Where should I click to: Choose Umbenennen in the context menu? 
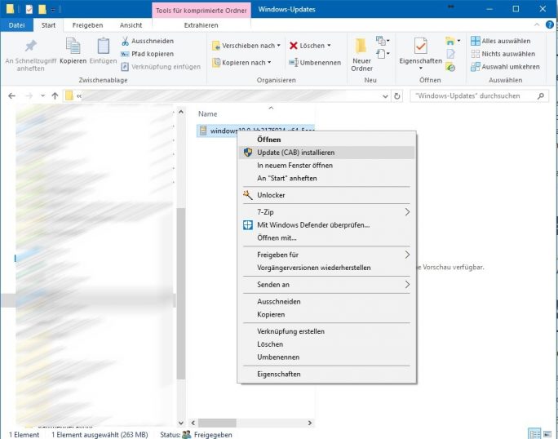pyautogui.click(x=326, y=357)
